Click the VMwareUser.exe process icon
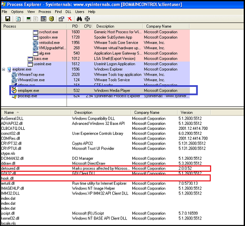Image resolution: width=245 pixels, height=226 pixels. [x=14, y=80]
